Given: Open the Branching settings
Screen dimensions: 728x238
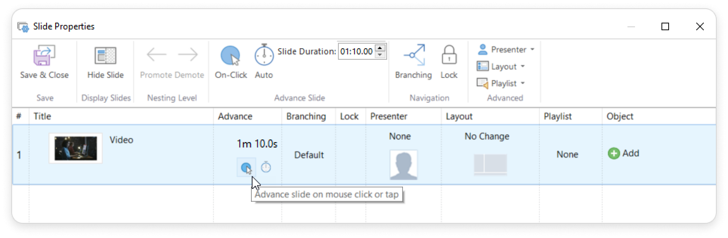Looking at the screenshot, I should click(414, 56).
